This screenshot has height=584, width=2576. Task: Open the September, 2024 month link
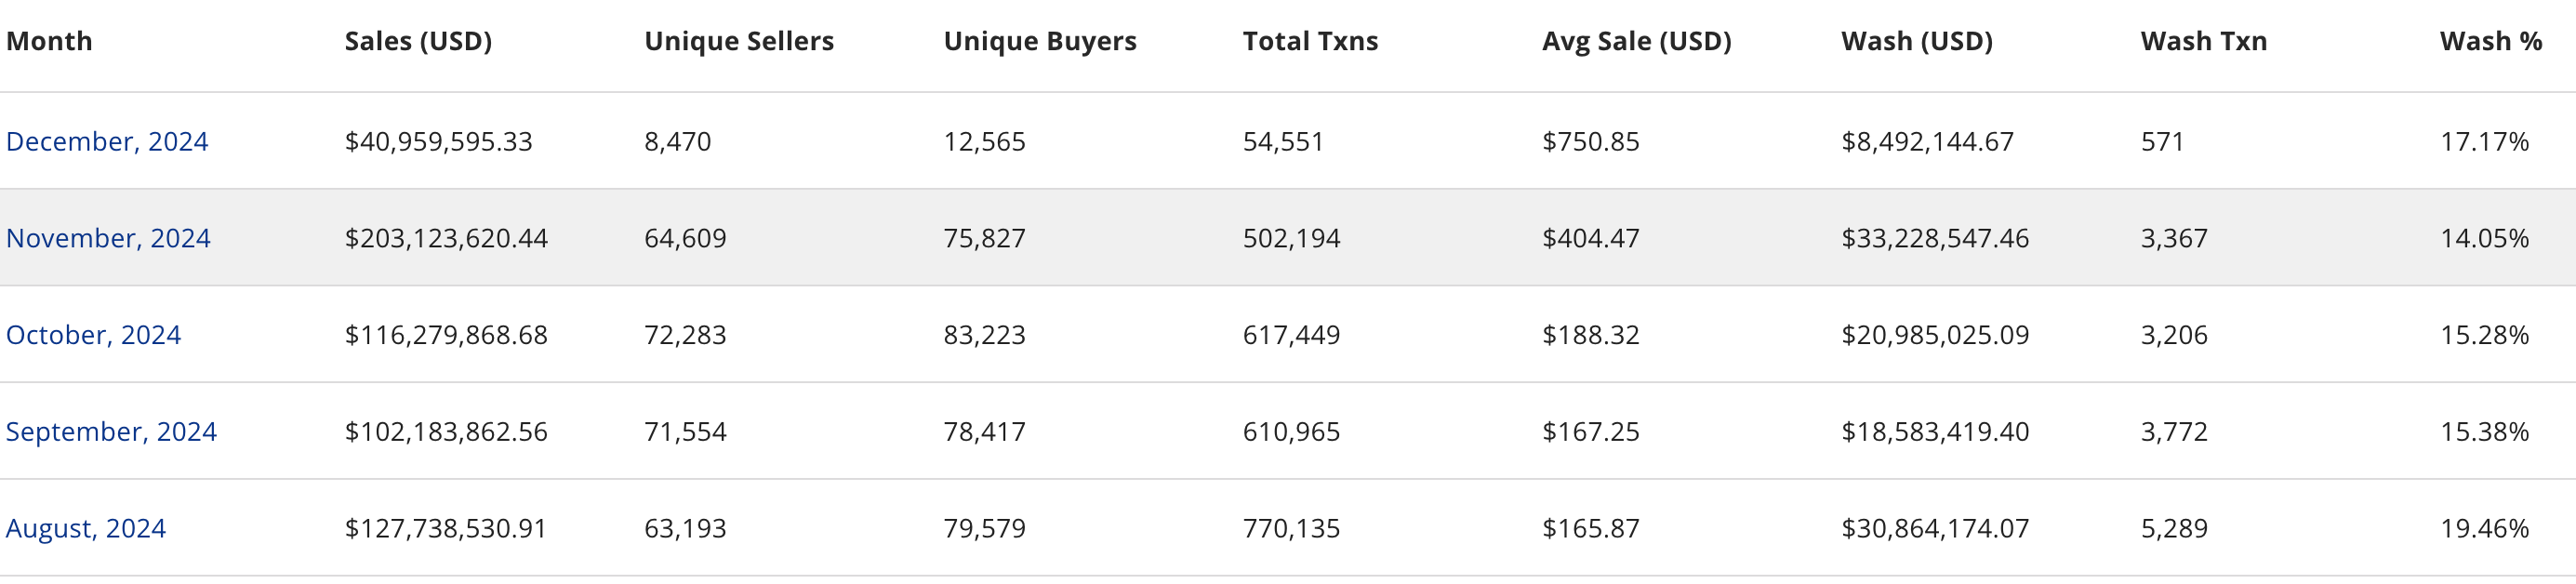pyautogui.click(x=111, y=432)
